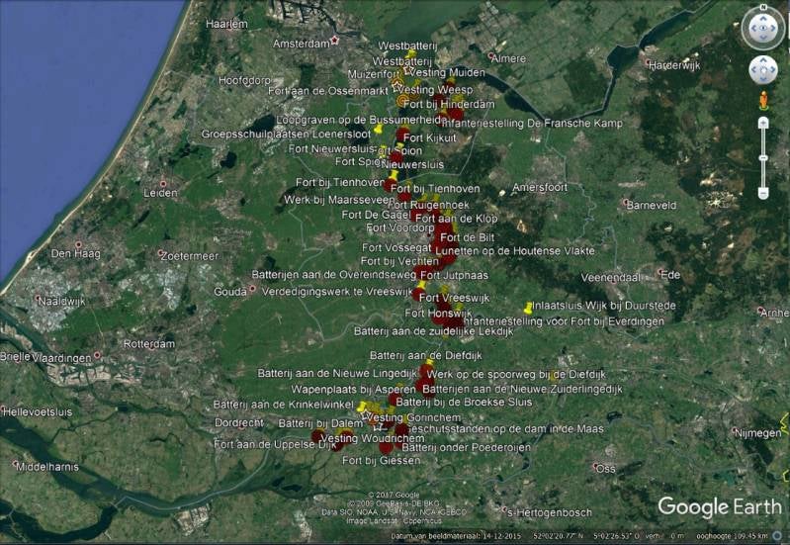The width and height of the screenshot is (790, 545).
Task: Click the Leiden city dot marker
Action: tap(163, 184)
